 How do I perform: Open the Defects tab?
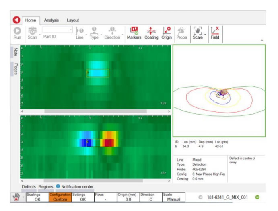(29, 187)
